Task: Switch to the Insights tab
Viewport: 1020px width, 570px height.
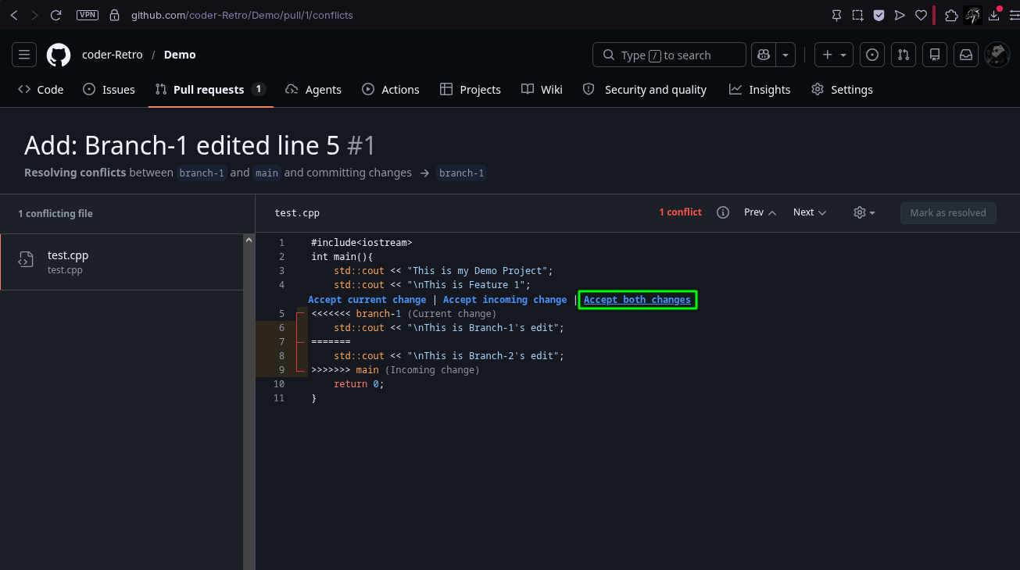Action: pyautogui.click(x=760, y=90)
